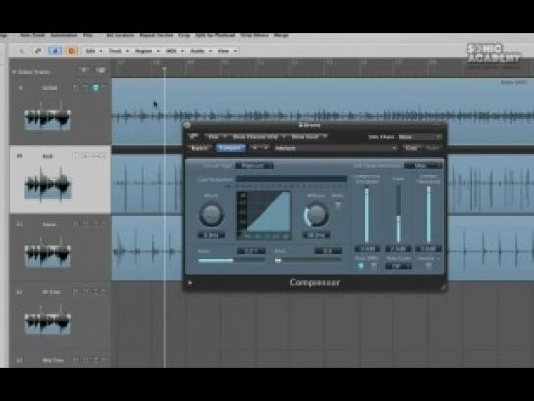Click the first header button on the Kick track
Image resolution: width=534 pixels, height=401 pixels.
pyautogui.click(x=75, y=156)
